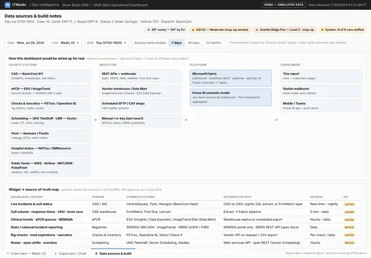
Task: Click the Date Wed, Jul 29, 2026 field
Action: click(26, 43)
